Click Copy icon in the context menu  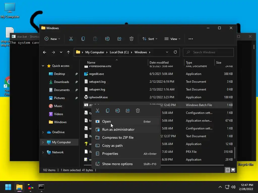(x=107, y=111)
